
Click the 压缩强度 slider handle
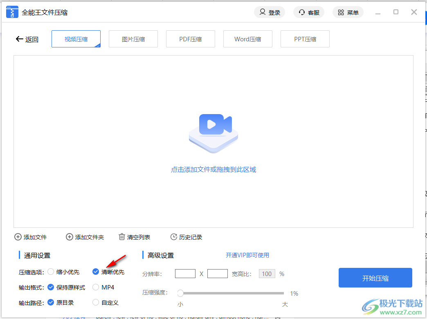(180, 293)
